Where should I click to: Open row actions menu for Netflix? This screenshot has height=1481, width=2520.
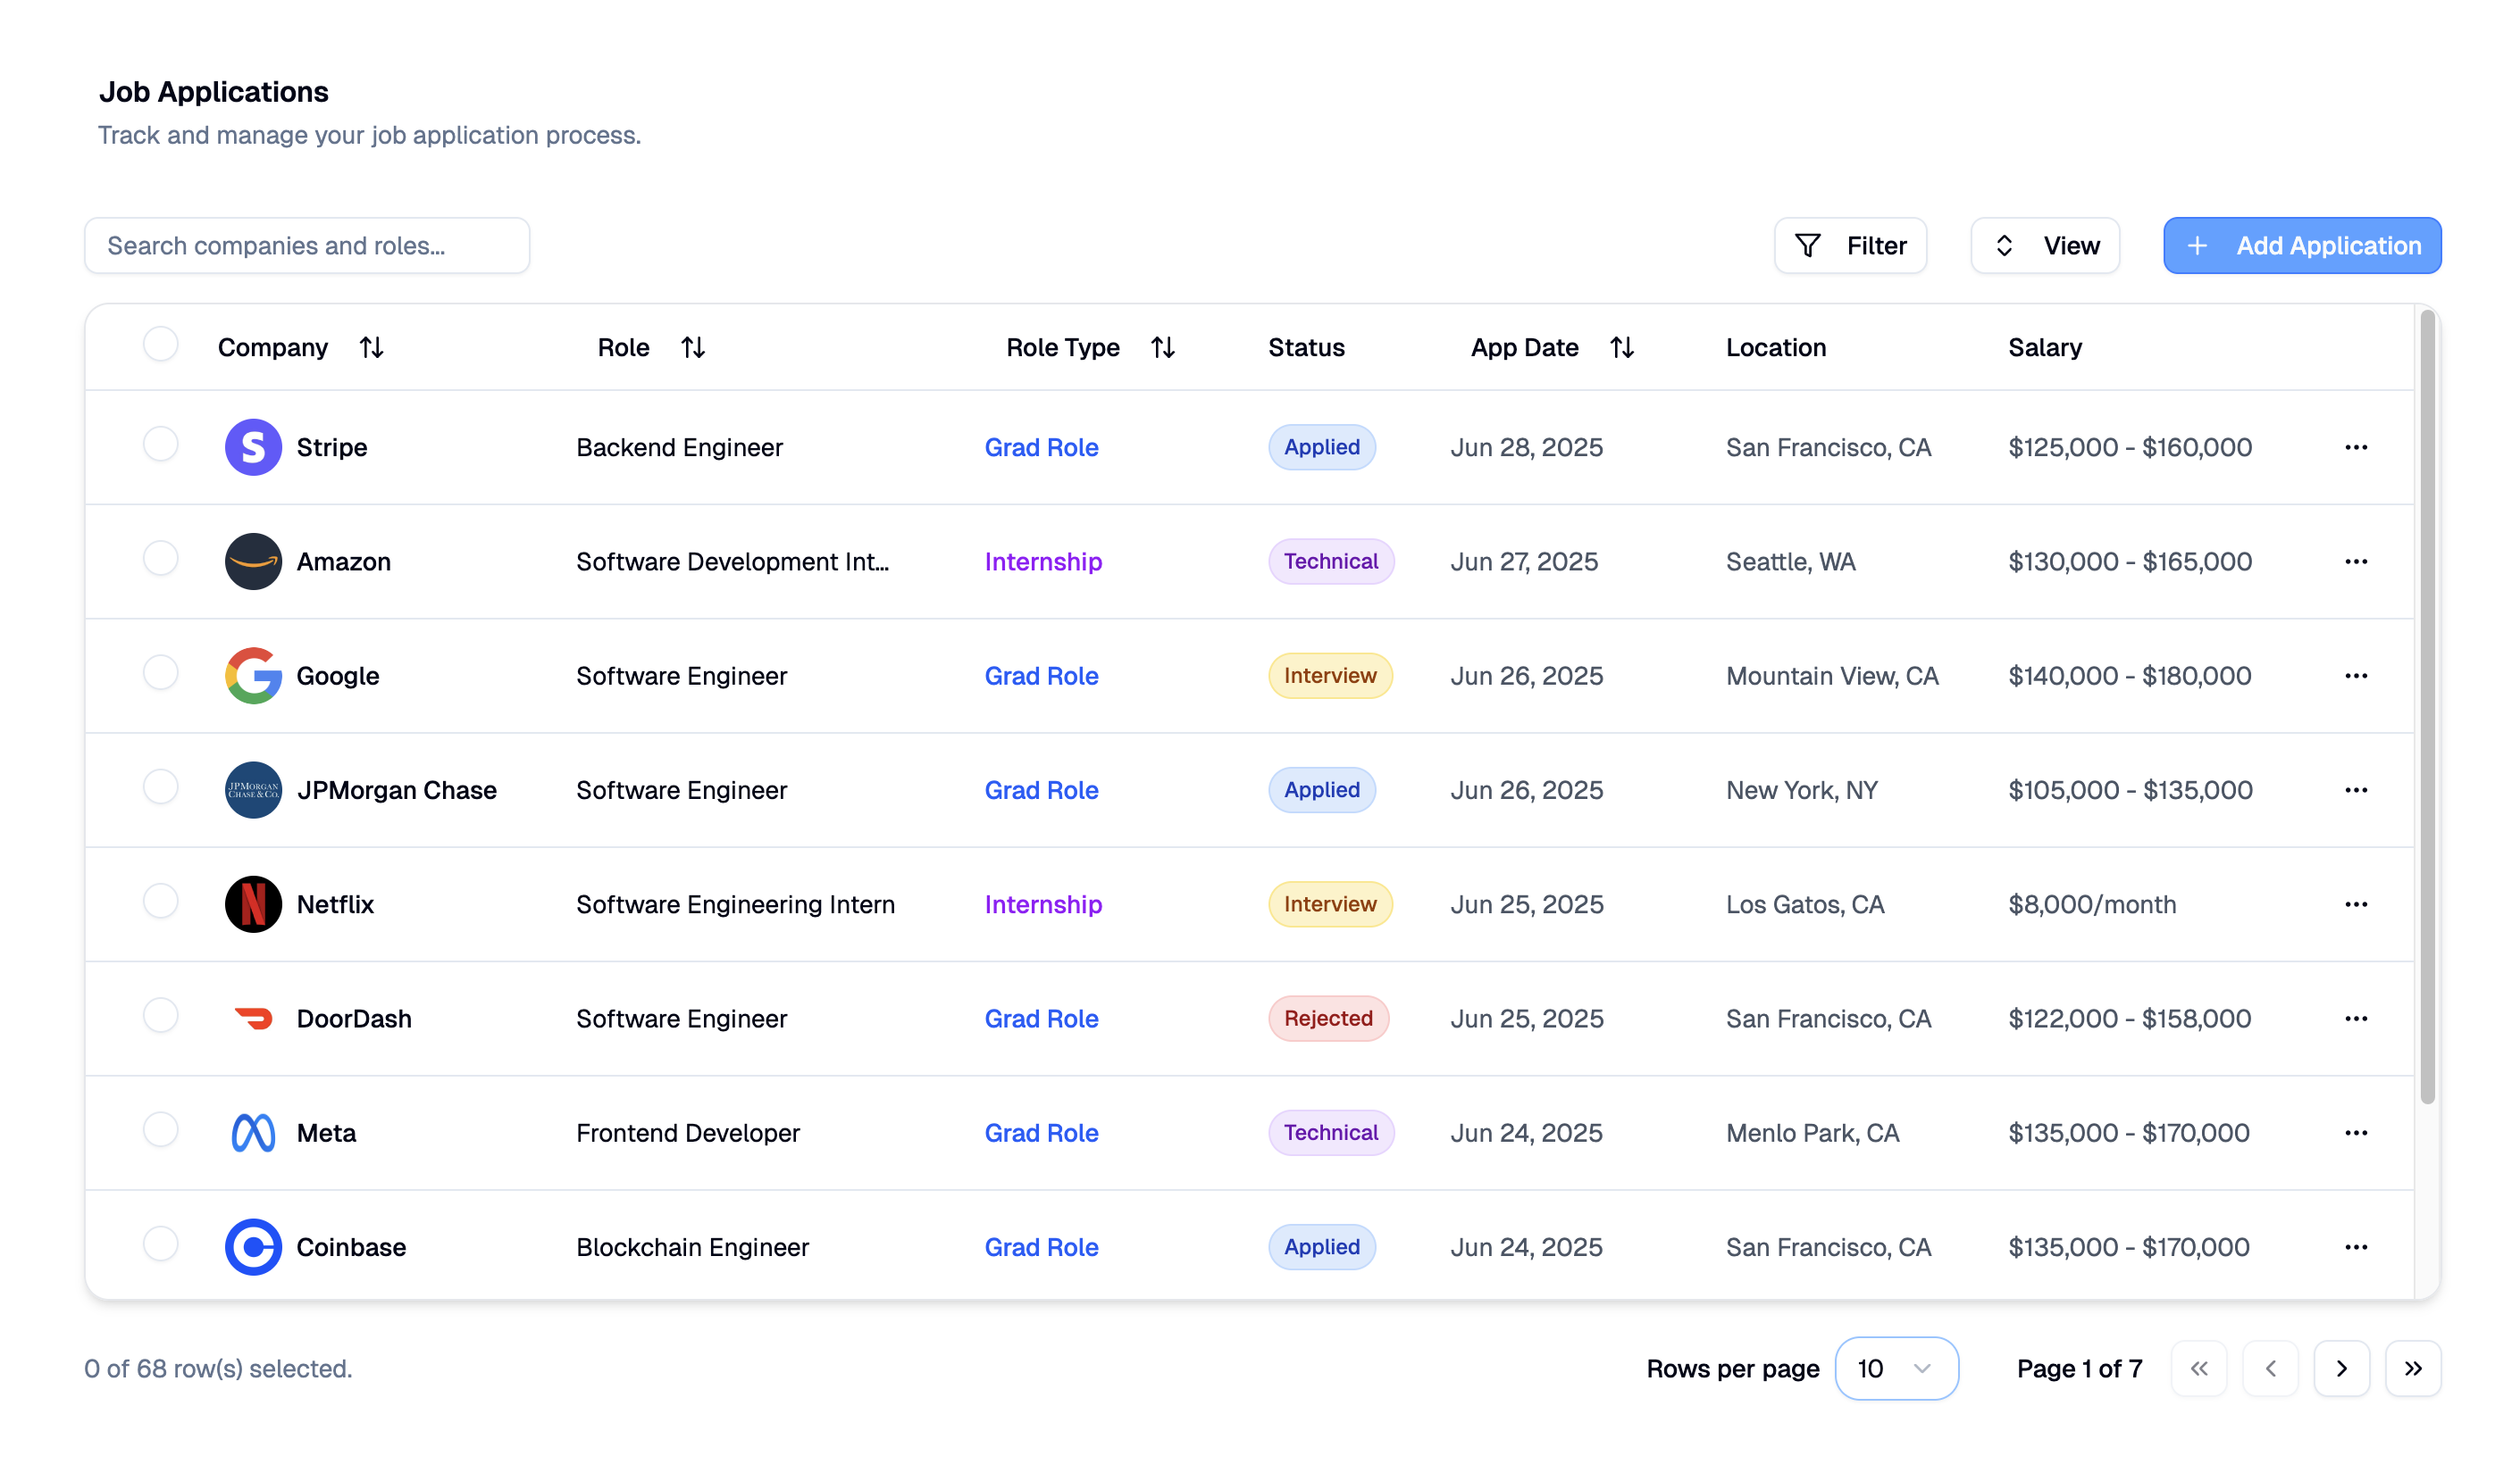pyautogui.click(x=2356, y=904)
